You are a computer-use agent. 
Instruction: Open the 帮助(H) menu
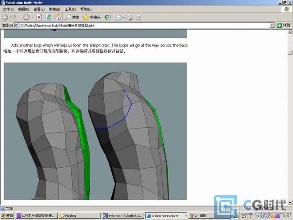pos(86,9)
